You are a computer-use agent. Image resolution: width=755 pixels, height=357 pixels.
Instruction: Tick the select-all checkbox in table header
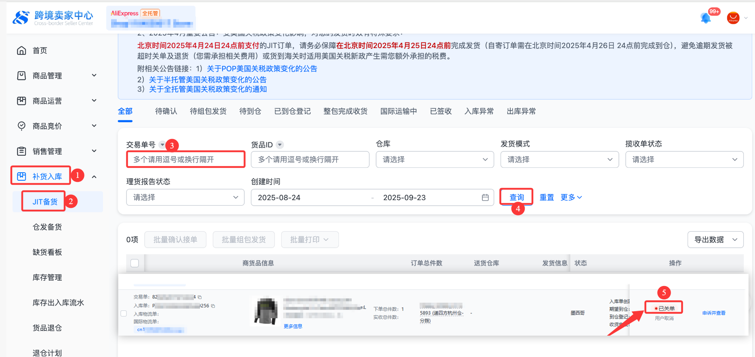(x=135, y=263)
